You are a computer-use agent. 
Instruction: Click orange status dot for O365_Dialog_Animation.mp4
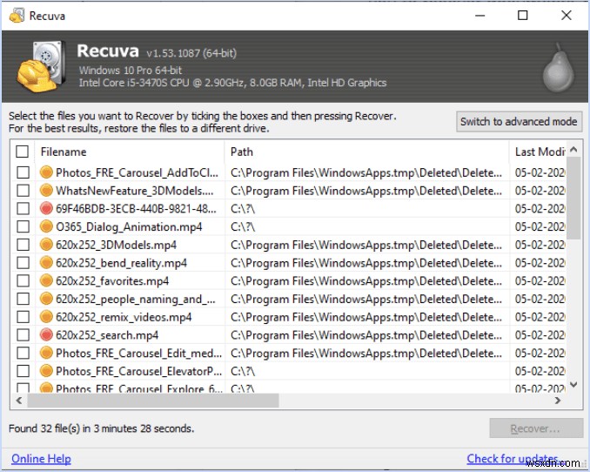coord(47,227)
